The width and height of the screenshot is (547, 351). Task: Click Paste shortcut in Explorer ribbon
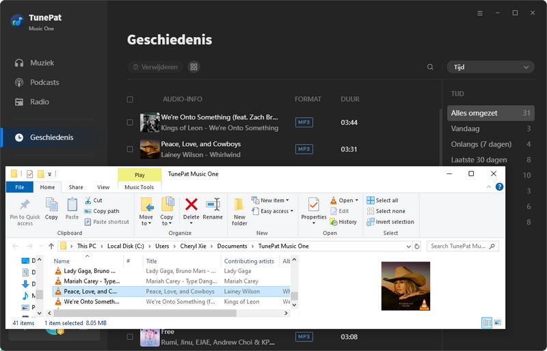[107, 222]
